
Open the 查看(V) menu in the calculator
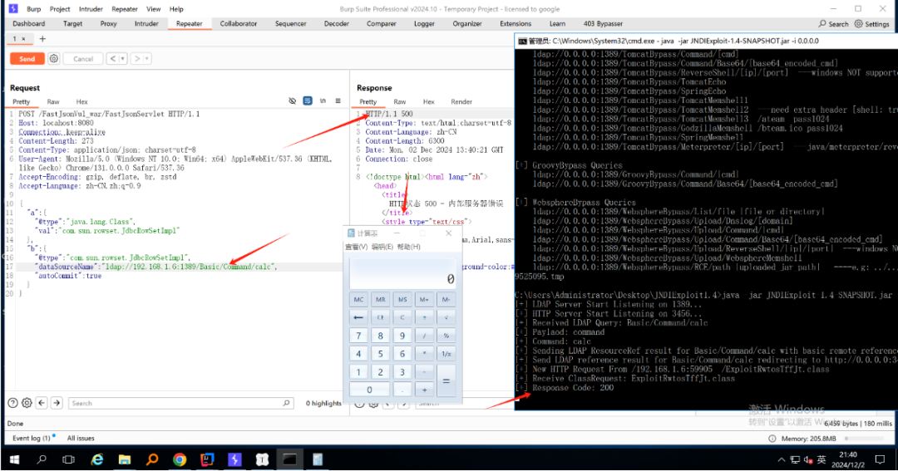point(356,247)
